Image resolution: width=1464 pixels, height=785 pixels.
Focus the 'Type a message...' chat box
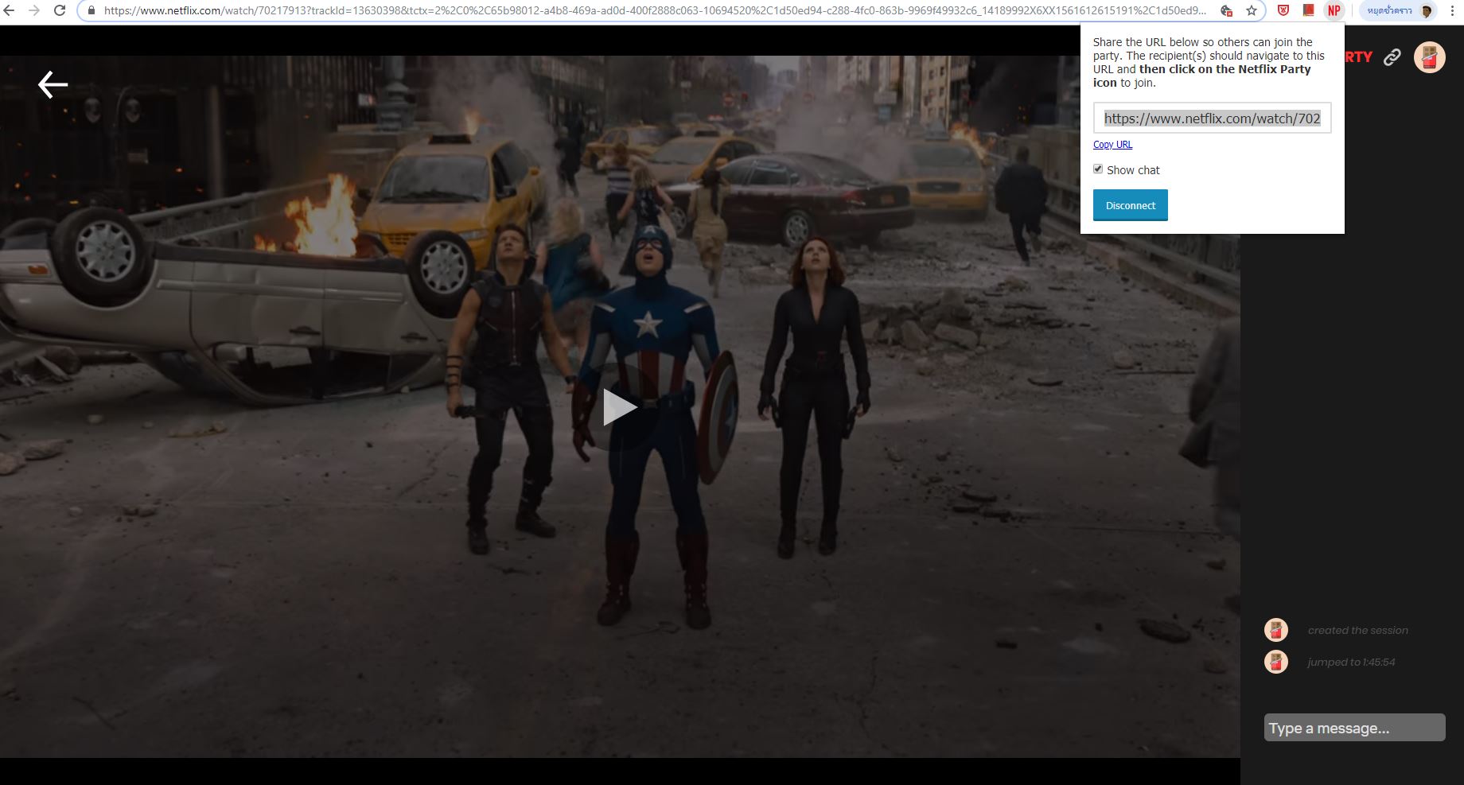tap(1354, 728)
